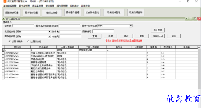Click the current-row arrow indicator in the grid
The image size is (203, 108).
click(3, 50)
